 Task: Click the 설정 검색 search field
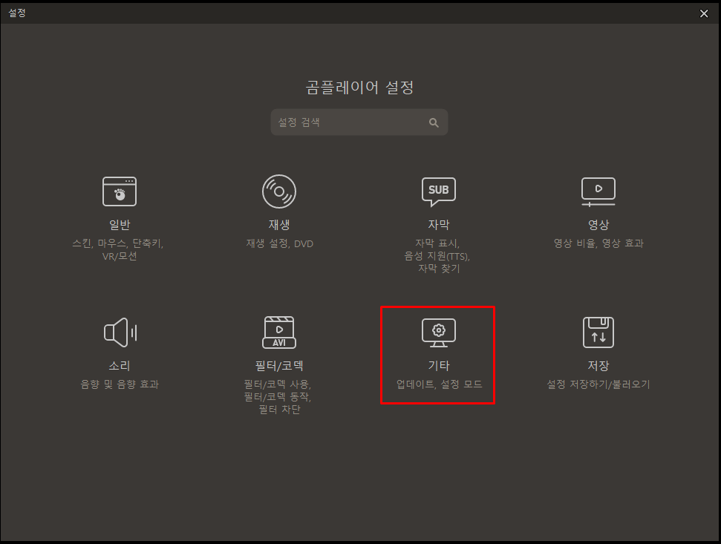[x=359, y=122]
